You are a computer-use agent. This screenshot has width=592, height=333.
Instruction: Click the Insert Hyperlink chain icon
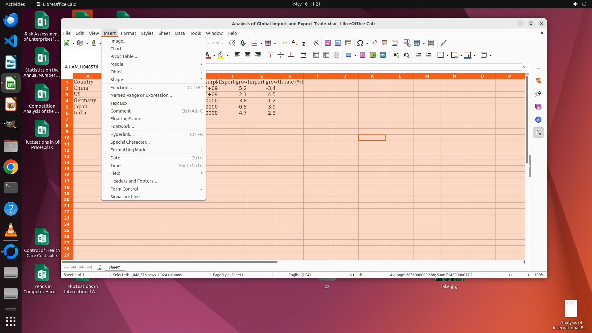[x=374, y=43]
